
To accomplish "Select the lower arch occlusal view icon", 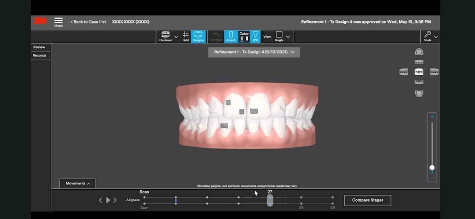I will 419,94.
